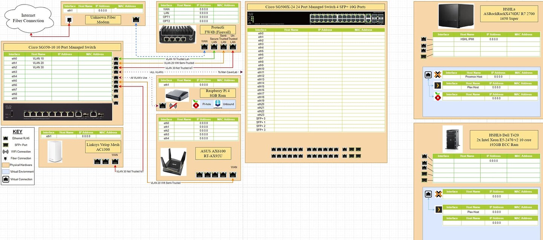Click the Plex icon beside the Plex Host table
Screen dimensions: 543x240
[437, 85]
